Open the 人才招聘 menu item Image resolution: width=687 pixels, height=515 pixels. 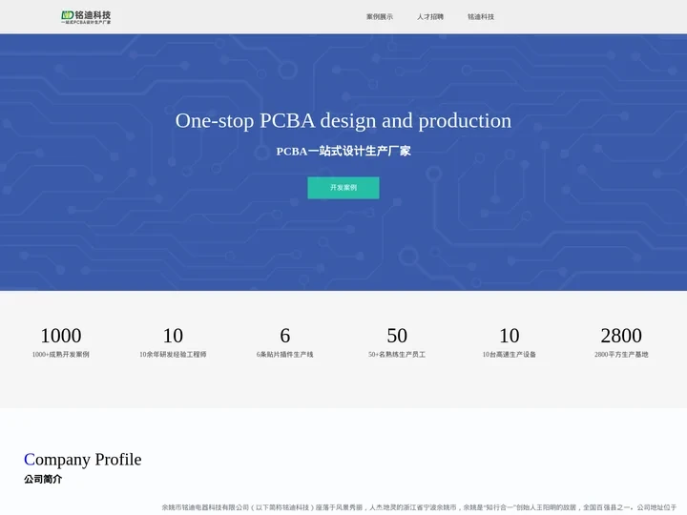[430, 17]
